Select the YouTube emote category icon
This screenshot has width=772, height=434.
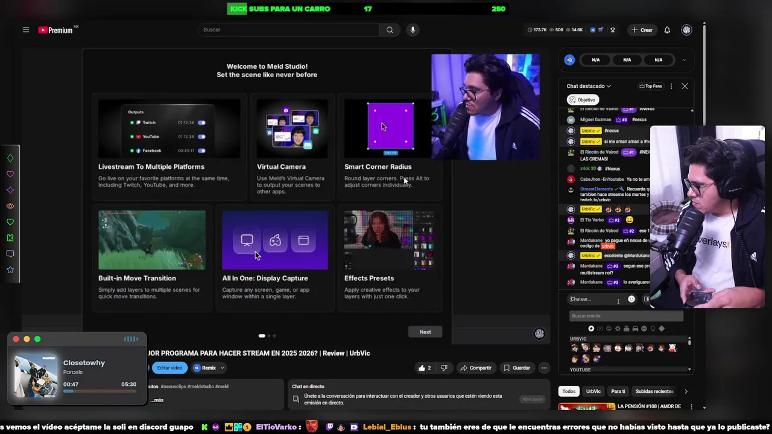[600, 329]
